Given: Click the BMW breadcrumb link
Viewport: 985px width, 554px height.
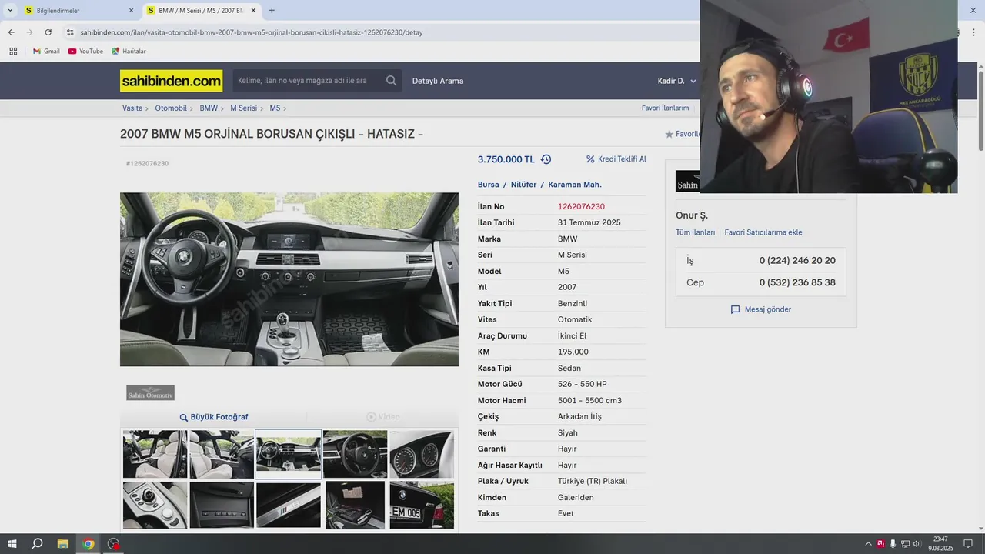Looking at the screenshot, I should tap(209, 108).
